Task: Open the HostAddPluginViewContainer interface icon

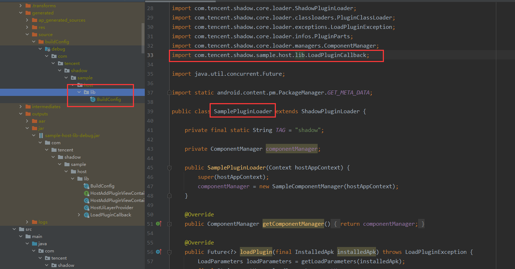Action: (86, 193)
